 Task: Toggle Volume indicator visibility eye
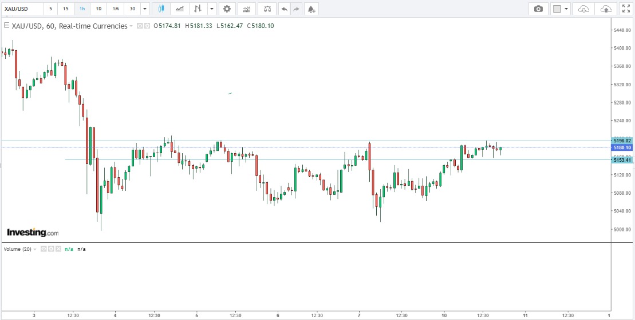[44, 249]
